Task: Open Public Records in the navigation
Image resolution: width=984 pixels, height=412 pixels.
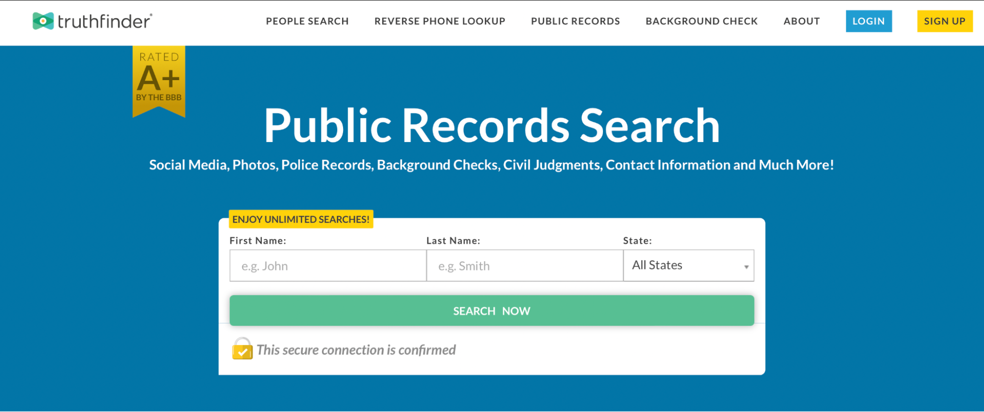Action: pyautogui.click(x=575, y=21)
